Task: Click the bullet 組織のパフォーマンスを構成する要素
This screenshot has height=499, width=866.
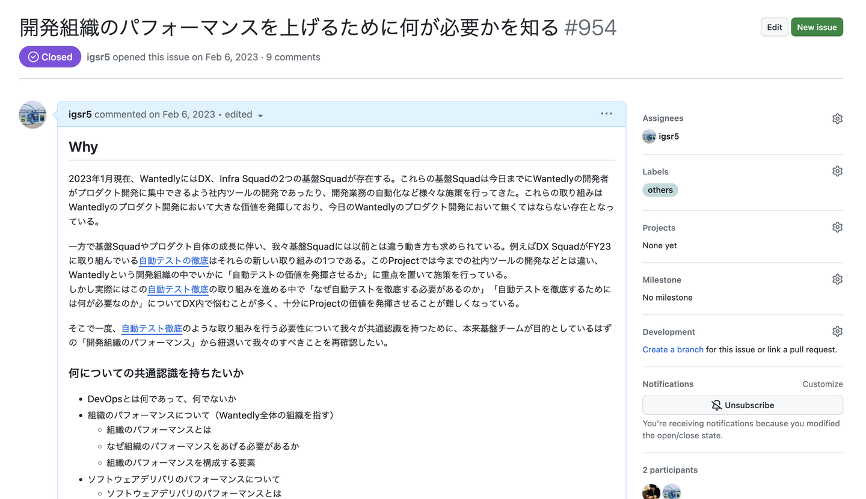Action: point(181,462)
